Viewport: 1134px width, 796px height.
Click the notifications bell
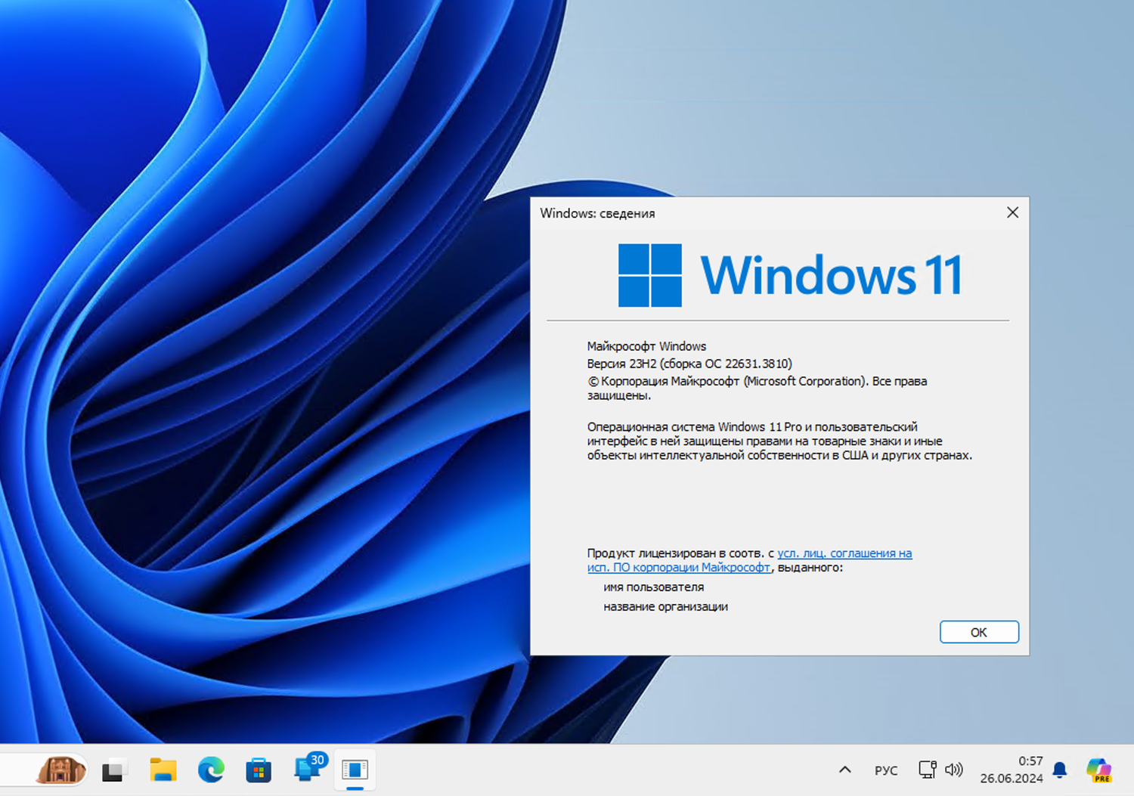pos(1060,770)
